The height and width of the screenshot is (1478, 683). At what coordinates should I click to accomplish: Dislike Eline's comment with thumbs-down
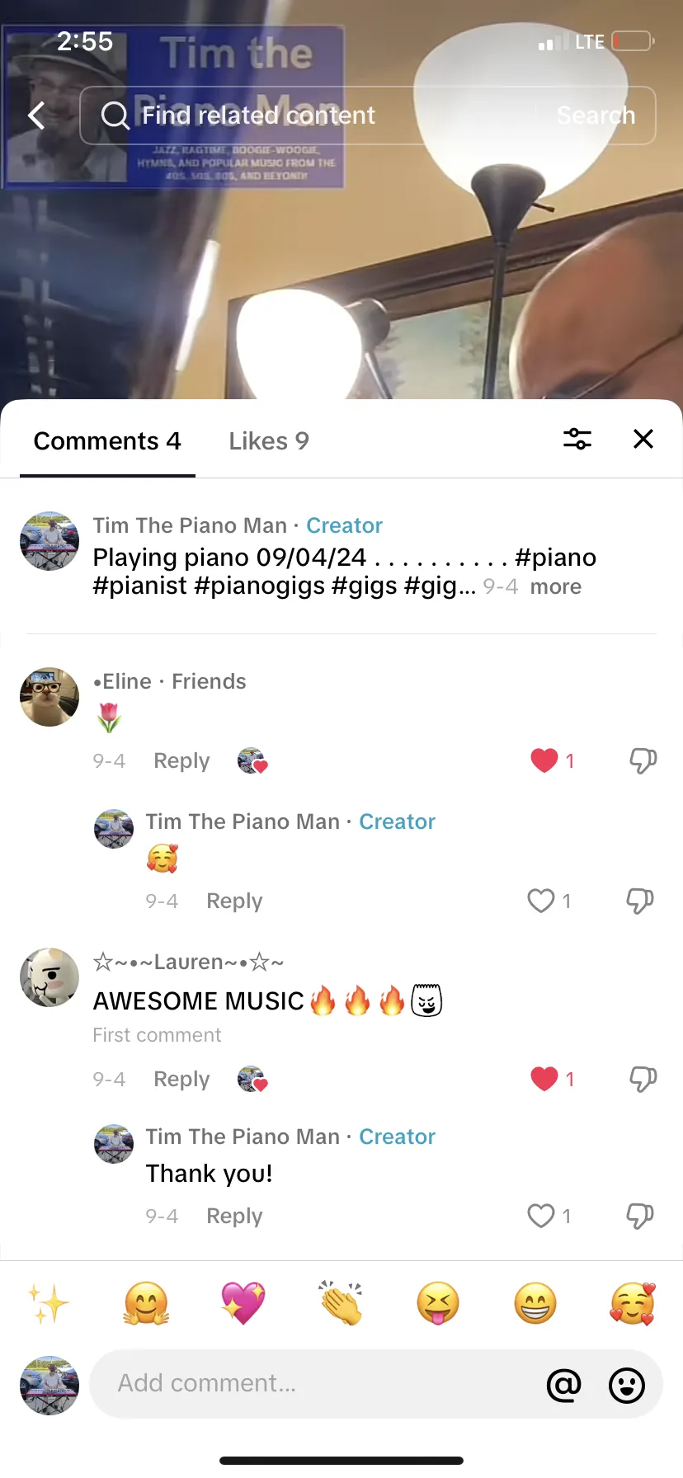[x=643, y=760]
